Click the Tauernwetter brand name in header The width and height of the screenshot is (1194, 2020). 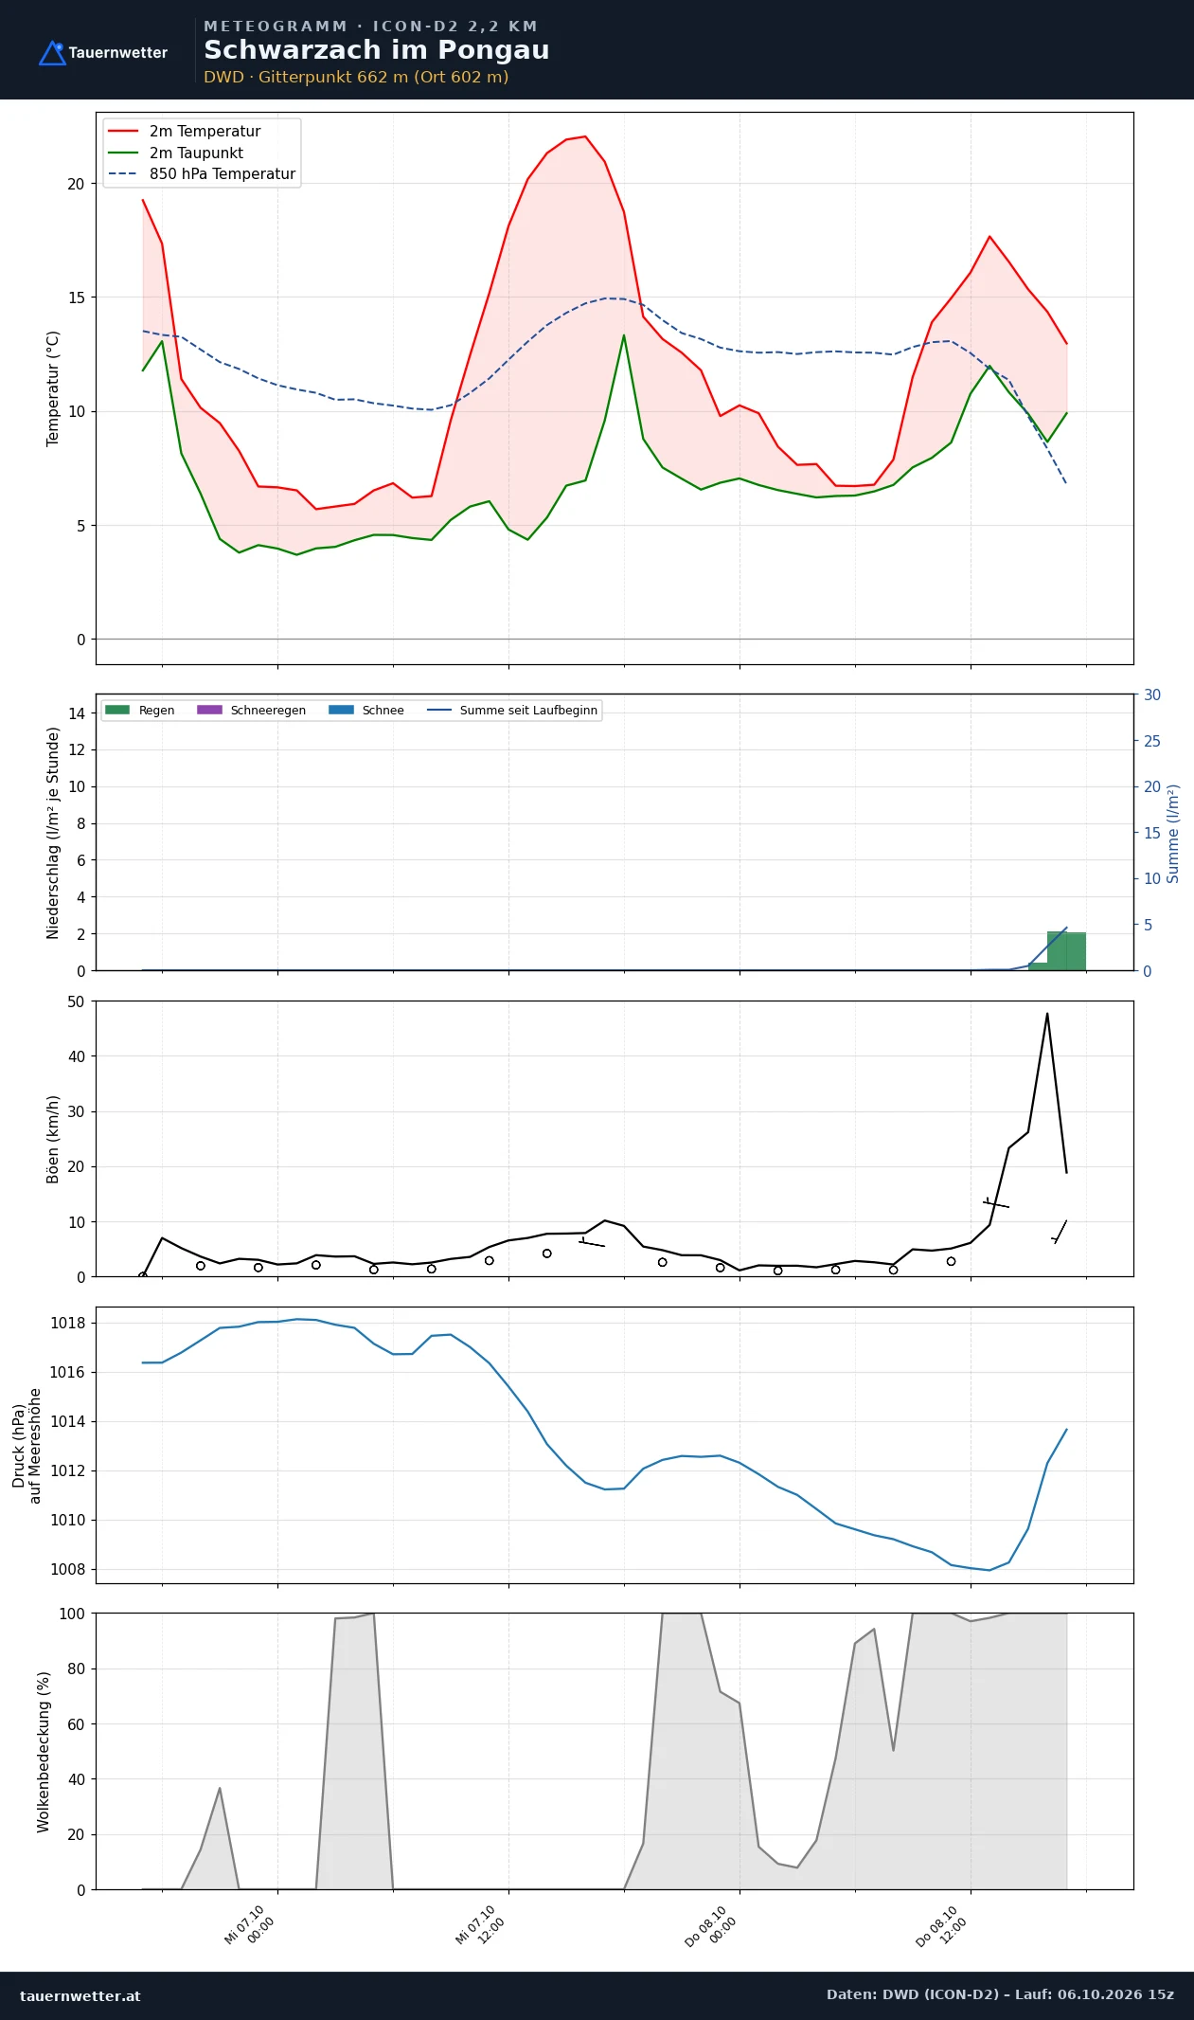coord(117,53)
